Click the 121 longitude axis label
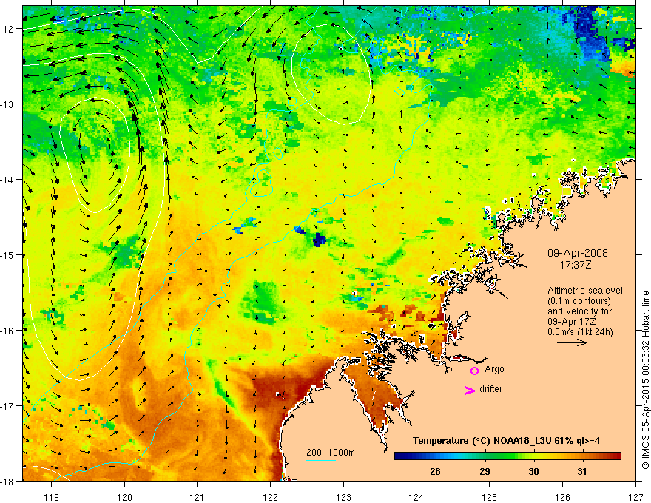651x503 pixels. [197, 497]
